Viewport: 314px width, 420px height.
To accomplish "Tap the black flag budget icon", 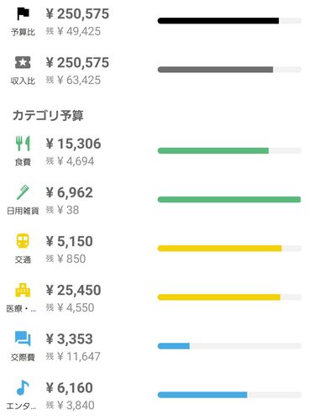I will pos(23,13).
